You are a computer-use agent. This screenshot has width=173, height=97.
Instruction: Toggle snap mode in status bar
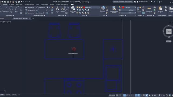[120, 95]
